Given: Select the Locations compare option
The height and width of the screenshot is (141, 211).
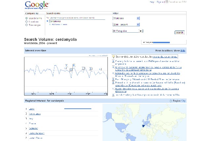Looking at the screenshot, I should click(26, 22).
